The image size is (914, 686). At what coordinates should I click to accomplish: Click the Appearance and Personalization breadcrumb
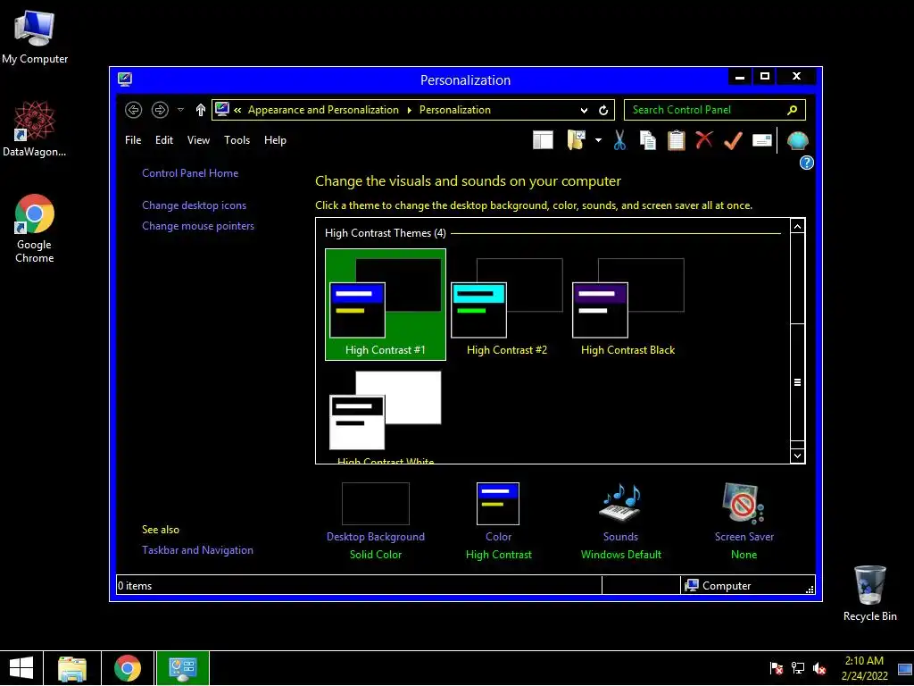323,110
